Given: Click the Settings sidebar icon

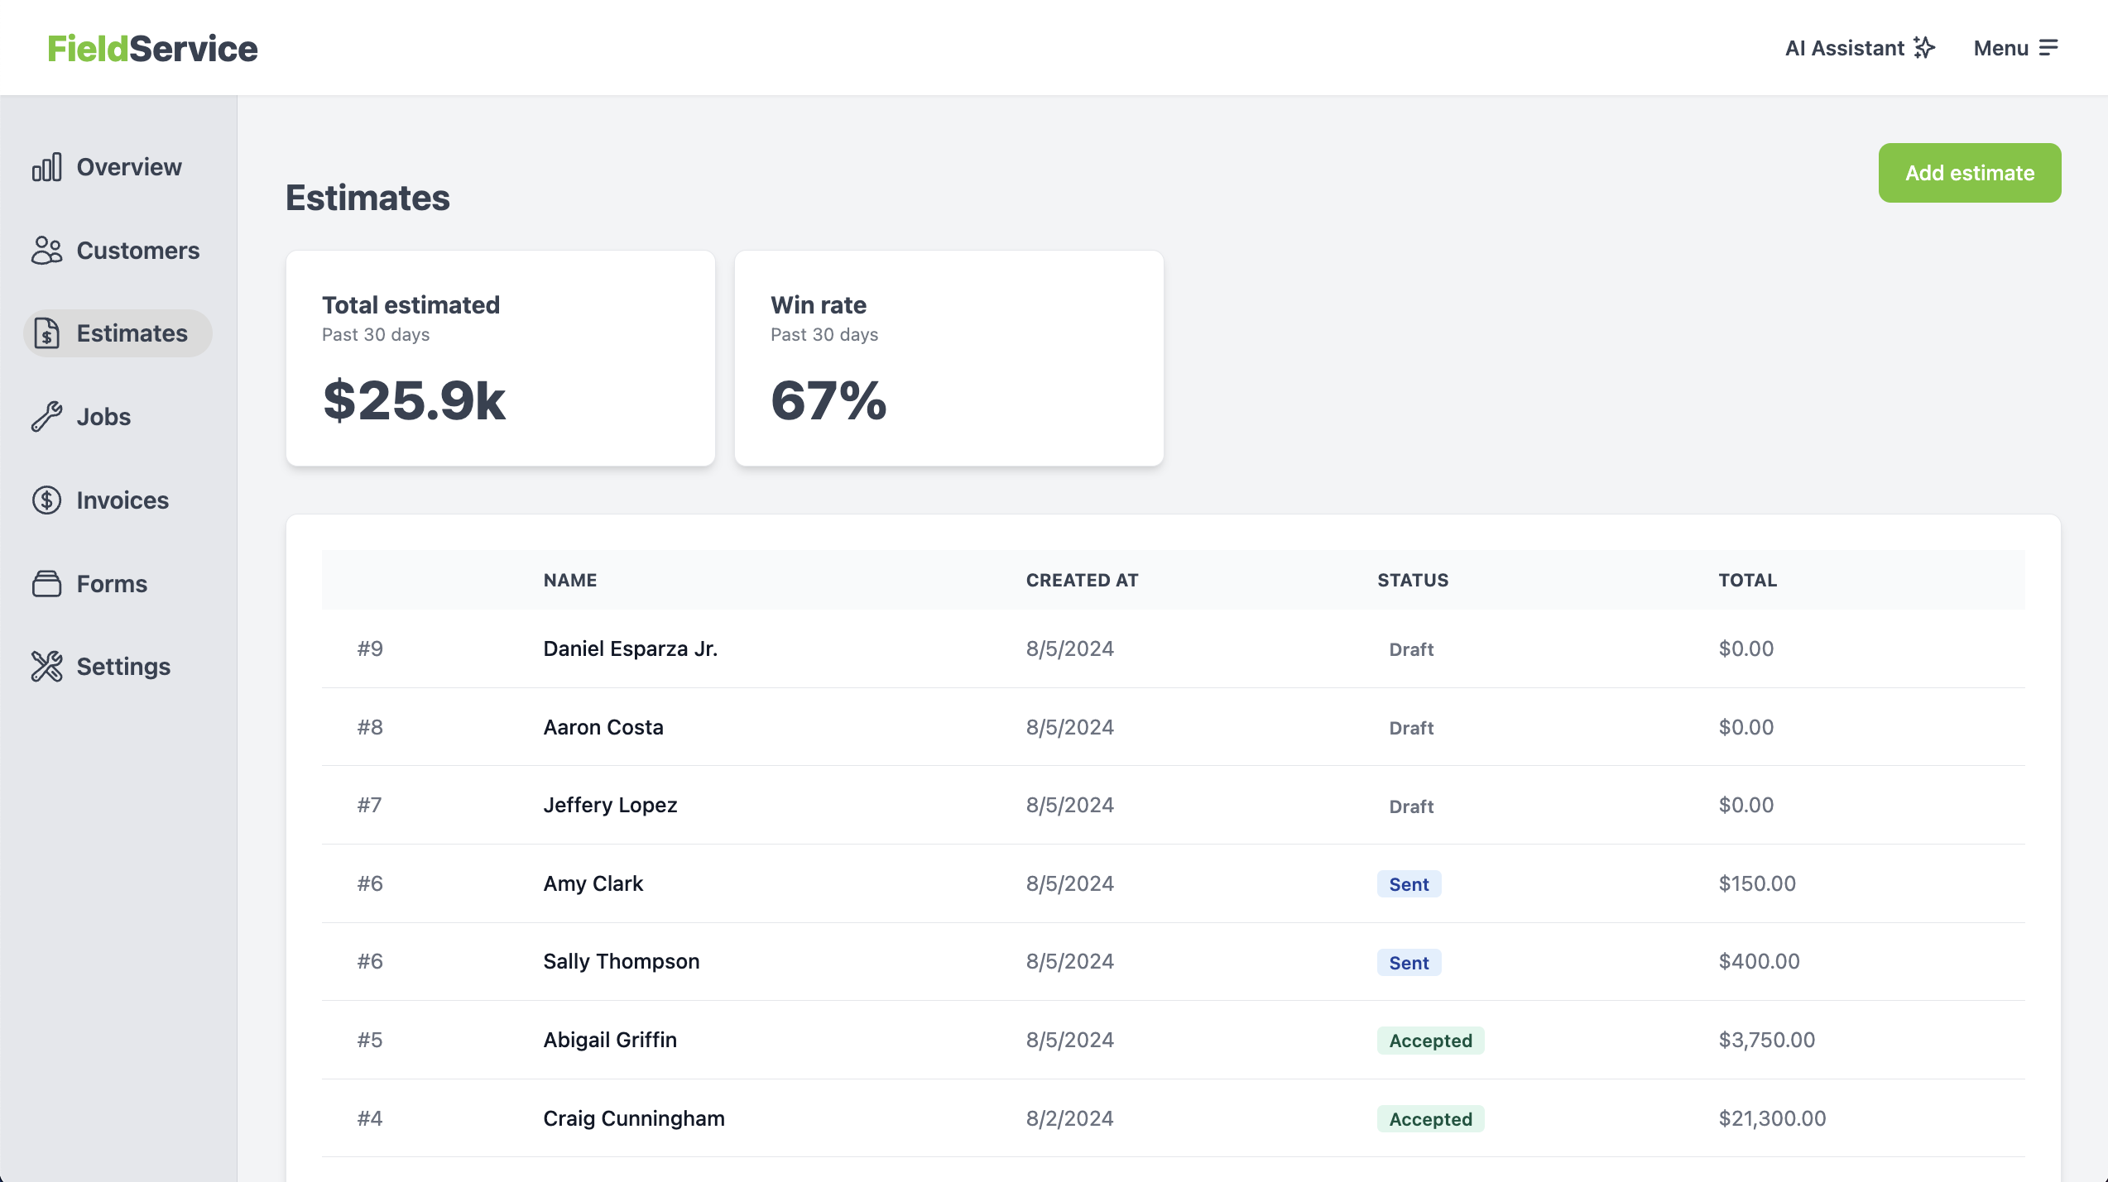Looking at the screenshot, I should (46, 666).
